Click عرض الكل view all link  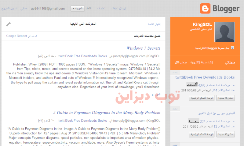click(181, 62)
